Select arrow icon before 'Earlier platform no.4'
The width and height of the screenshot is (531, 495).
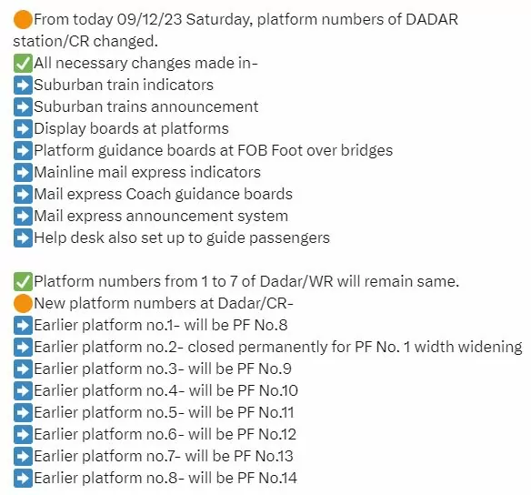[23, 390]
